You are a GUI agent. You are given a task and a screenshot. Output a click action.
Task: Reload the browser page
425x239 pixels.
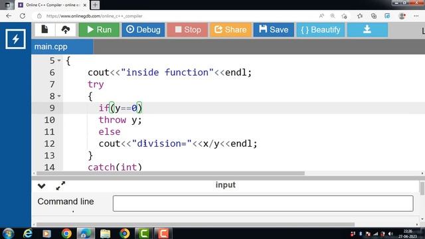pos(23,16)
